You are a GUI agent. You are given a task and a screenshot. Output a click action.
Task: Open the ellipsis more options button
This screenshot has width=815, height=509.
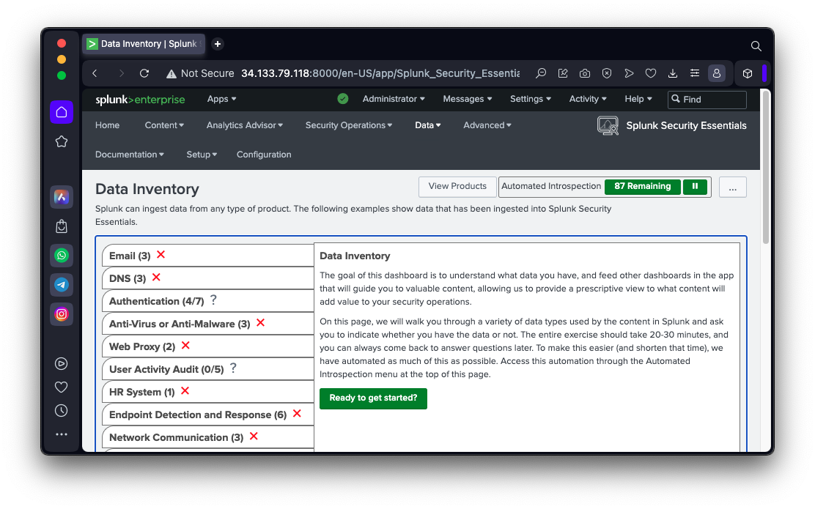pyautogui.click(x=732, y=187)
